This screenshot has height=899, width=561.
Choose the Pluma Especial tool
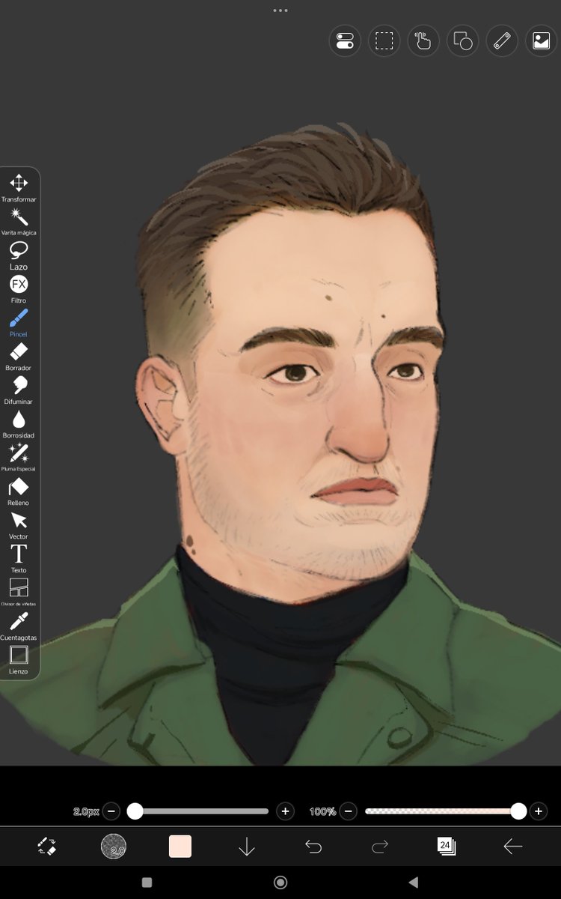click(19, 457)
